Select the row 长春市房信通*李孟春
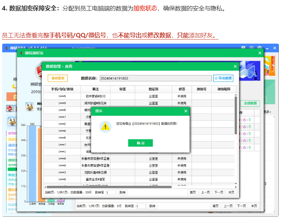Image resolution: width=281 pixels, height=223 pixels. point(139,159)
